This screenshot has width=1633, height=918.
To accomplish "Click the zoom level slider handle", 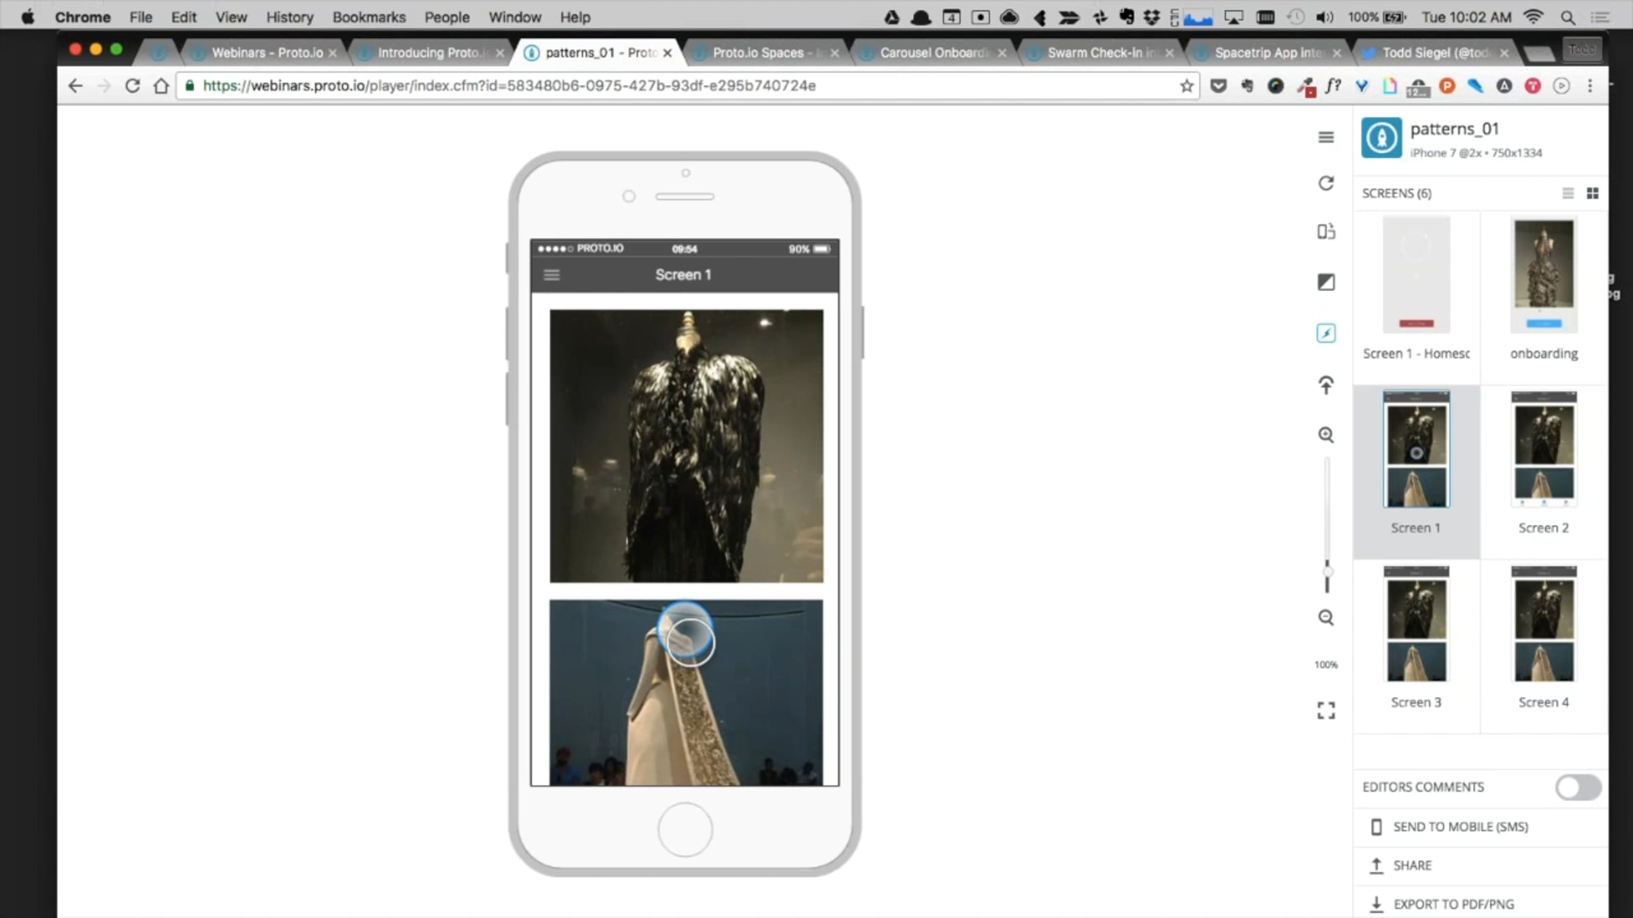I will coord(1327,572).
